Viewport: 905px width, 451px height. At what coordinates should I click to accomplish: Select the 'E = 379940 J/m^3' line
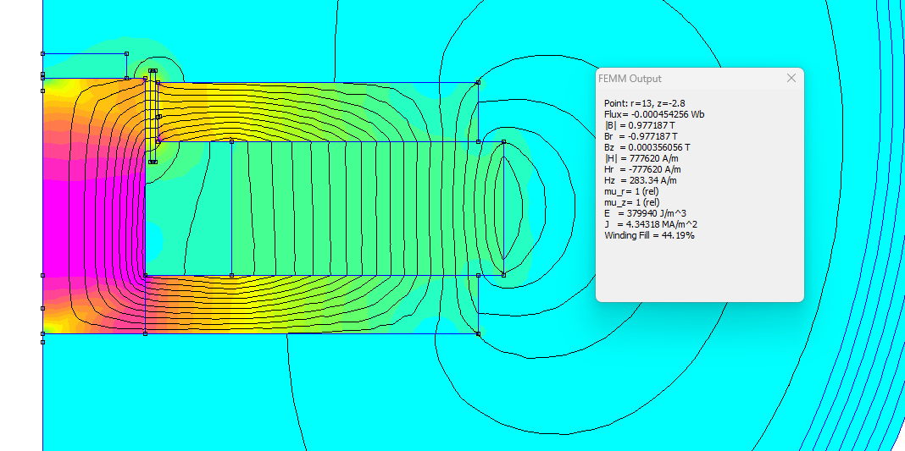pos(645,213)
